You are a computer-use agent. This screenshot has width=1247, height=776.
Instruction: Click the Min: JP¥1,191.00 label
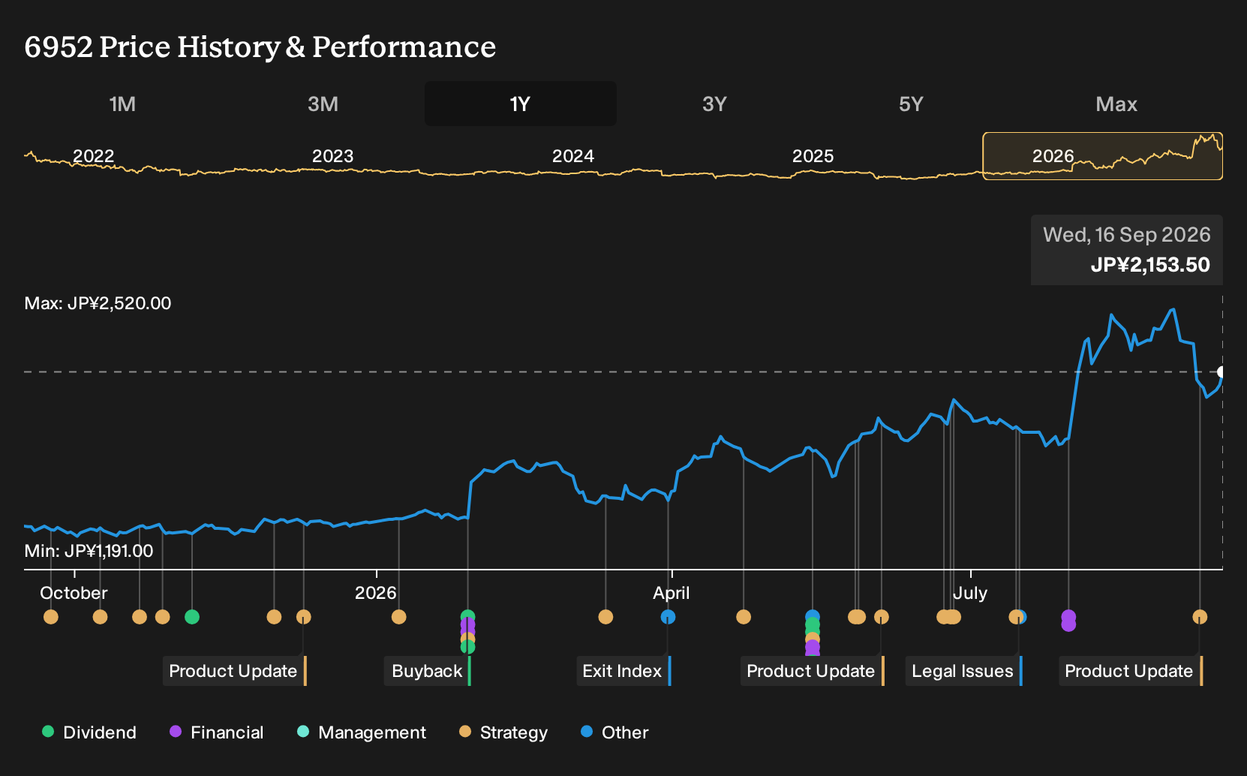coord(89,551)
